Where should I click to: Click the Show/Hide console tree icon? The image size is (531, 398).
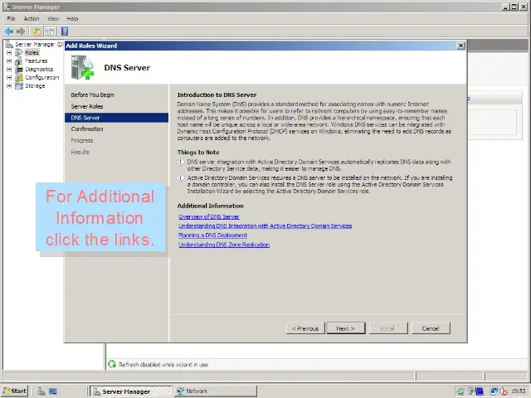[50, 32]
